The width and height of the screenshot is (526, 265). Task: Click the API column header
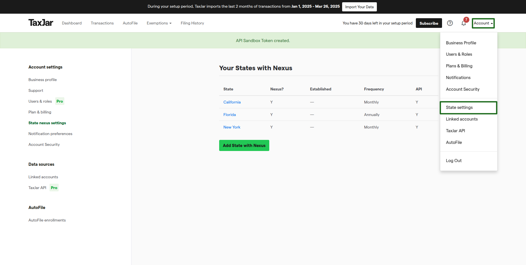[419, 89]
